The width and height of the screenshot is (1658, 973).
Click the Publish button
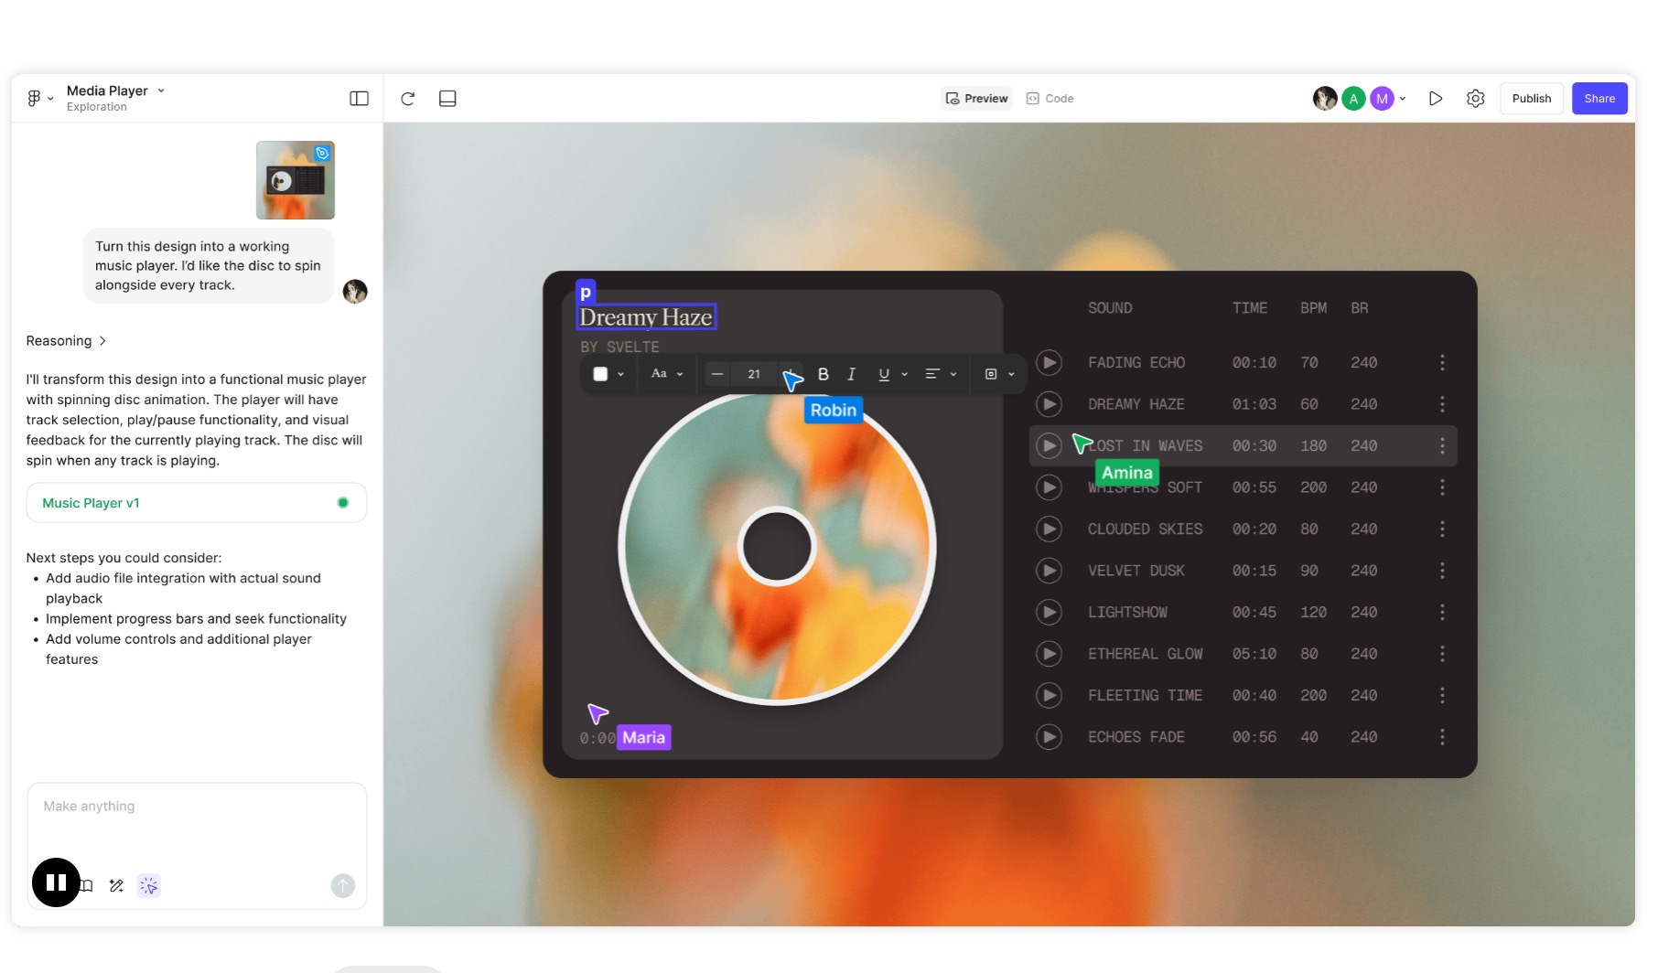coord(1531,98)
